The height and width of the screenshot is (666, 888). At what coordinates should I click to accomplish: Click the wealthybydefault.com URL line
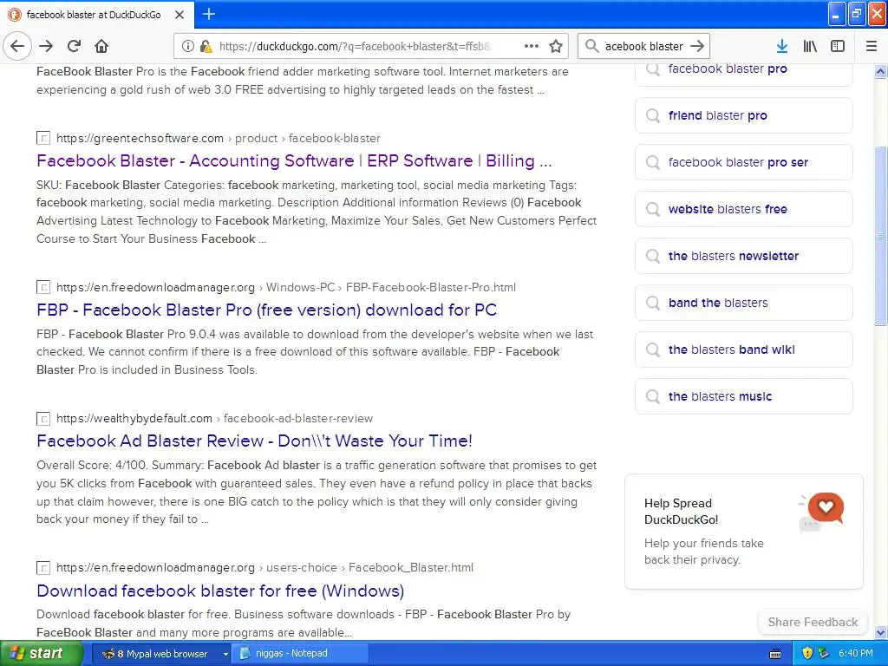[x=215, y=419]
